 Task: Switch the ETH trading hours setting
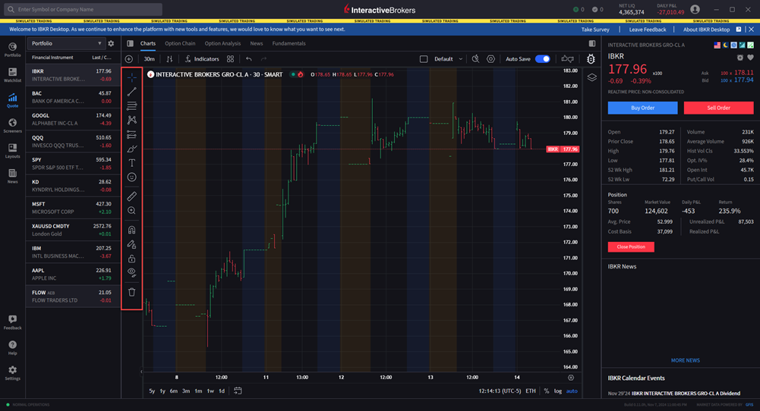pos(531,391)
